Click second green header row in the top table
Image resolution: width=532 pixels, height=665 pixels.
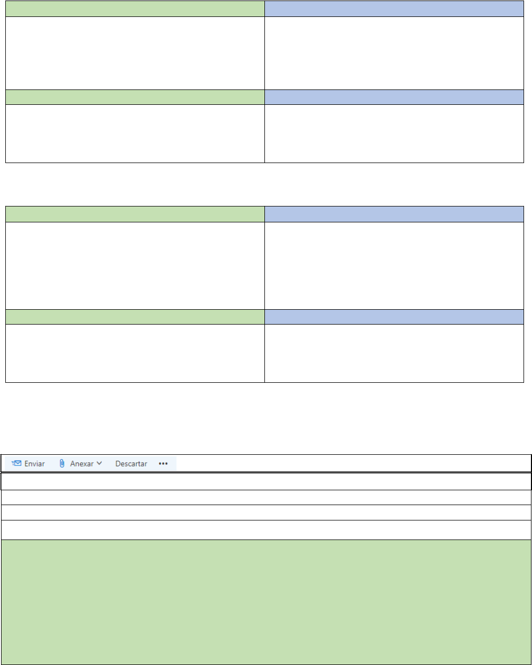click(135, 97)
